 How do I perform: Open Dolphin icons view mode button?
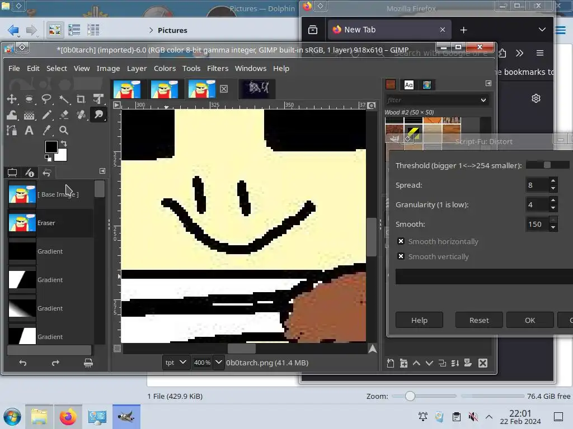click(x=55, y=30)
